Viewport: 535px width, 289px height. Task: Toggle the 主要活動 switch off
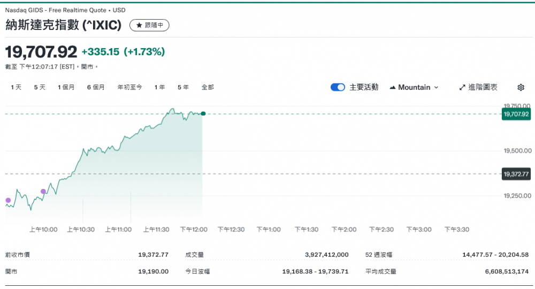pyautogui.click(x=338, y=87)
